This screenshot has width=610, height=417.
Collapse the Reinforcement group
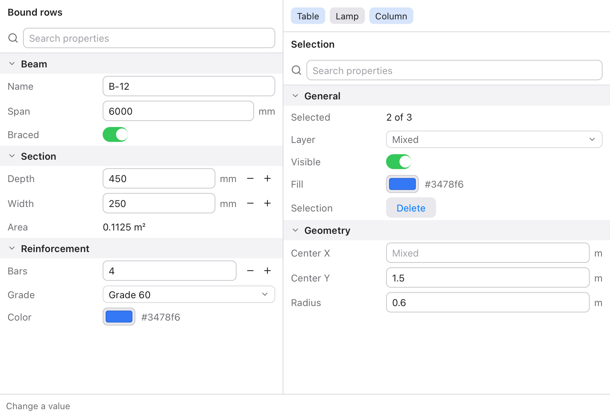[x=12, y=248]
